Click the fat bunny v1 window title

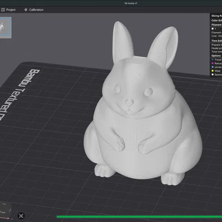pyautogui.click(x=131, y=3)
